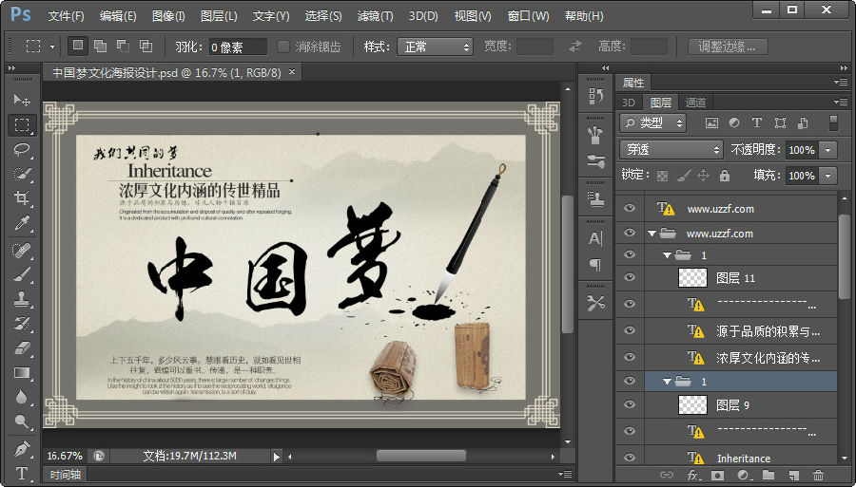Select the Blur tool
Screen dimensions: 856x487
22,397
